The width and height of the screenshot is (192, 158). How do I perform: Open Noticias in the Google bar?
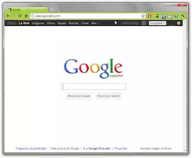click(73, 23)
